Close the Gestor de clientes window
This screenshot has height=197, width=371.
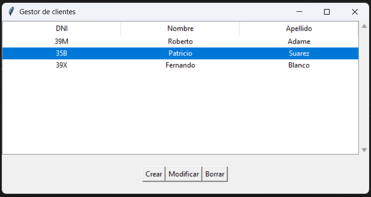355,11
